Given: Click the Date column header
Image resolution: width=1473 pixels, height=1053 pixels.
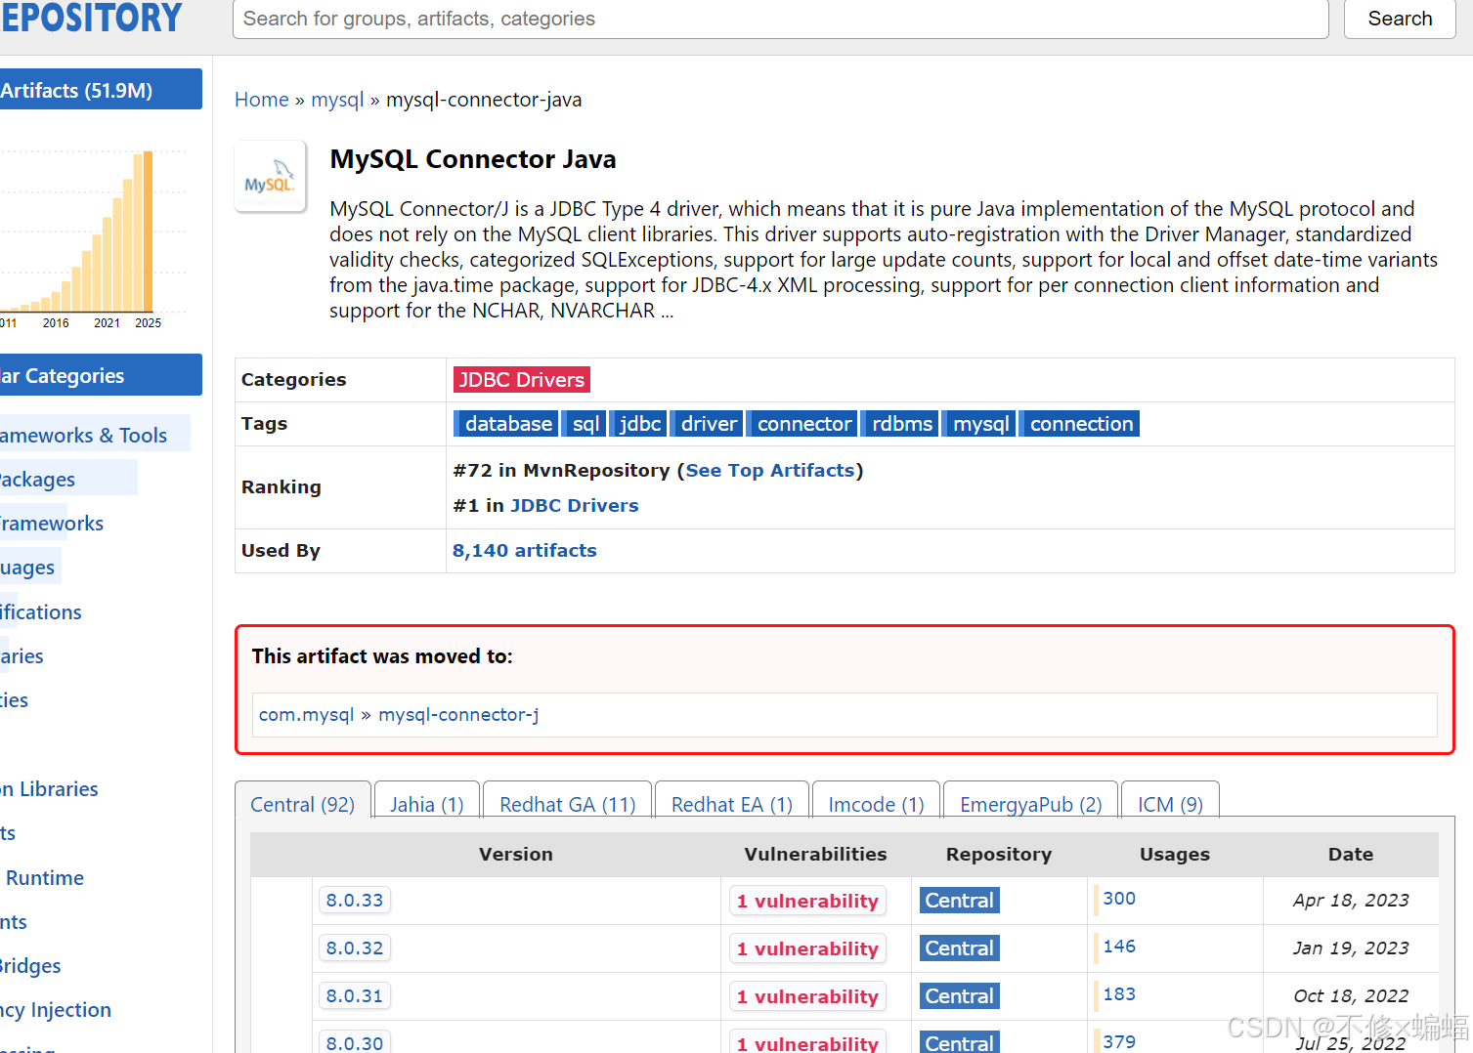Looking at the screenshot, I should tap(1351, 855).
